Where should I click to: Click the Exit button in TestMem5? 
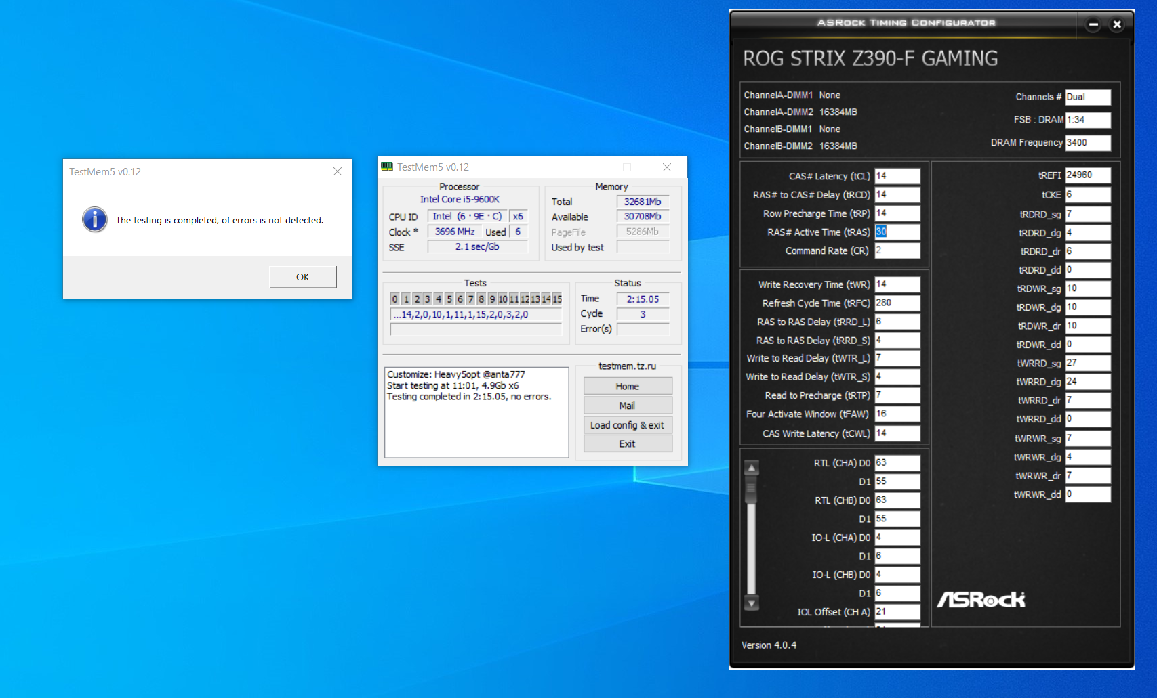point(628,443)
